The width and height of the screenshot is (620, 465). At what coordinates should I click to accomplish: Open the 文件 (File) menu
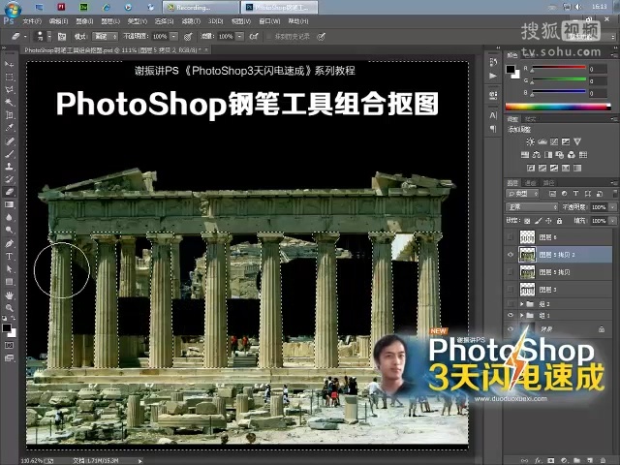[x=32, y=19]
